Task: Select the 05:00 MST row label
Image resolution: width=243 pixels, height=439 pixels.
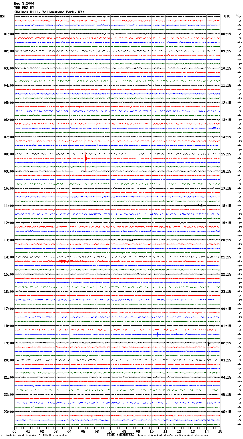Action: tap(9, 103)
